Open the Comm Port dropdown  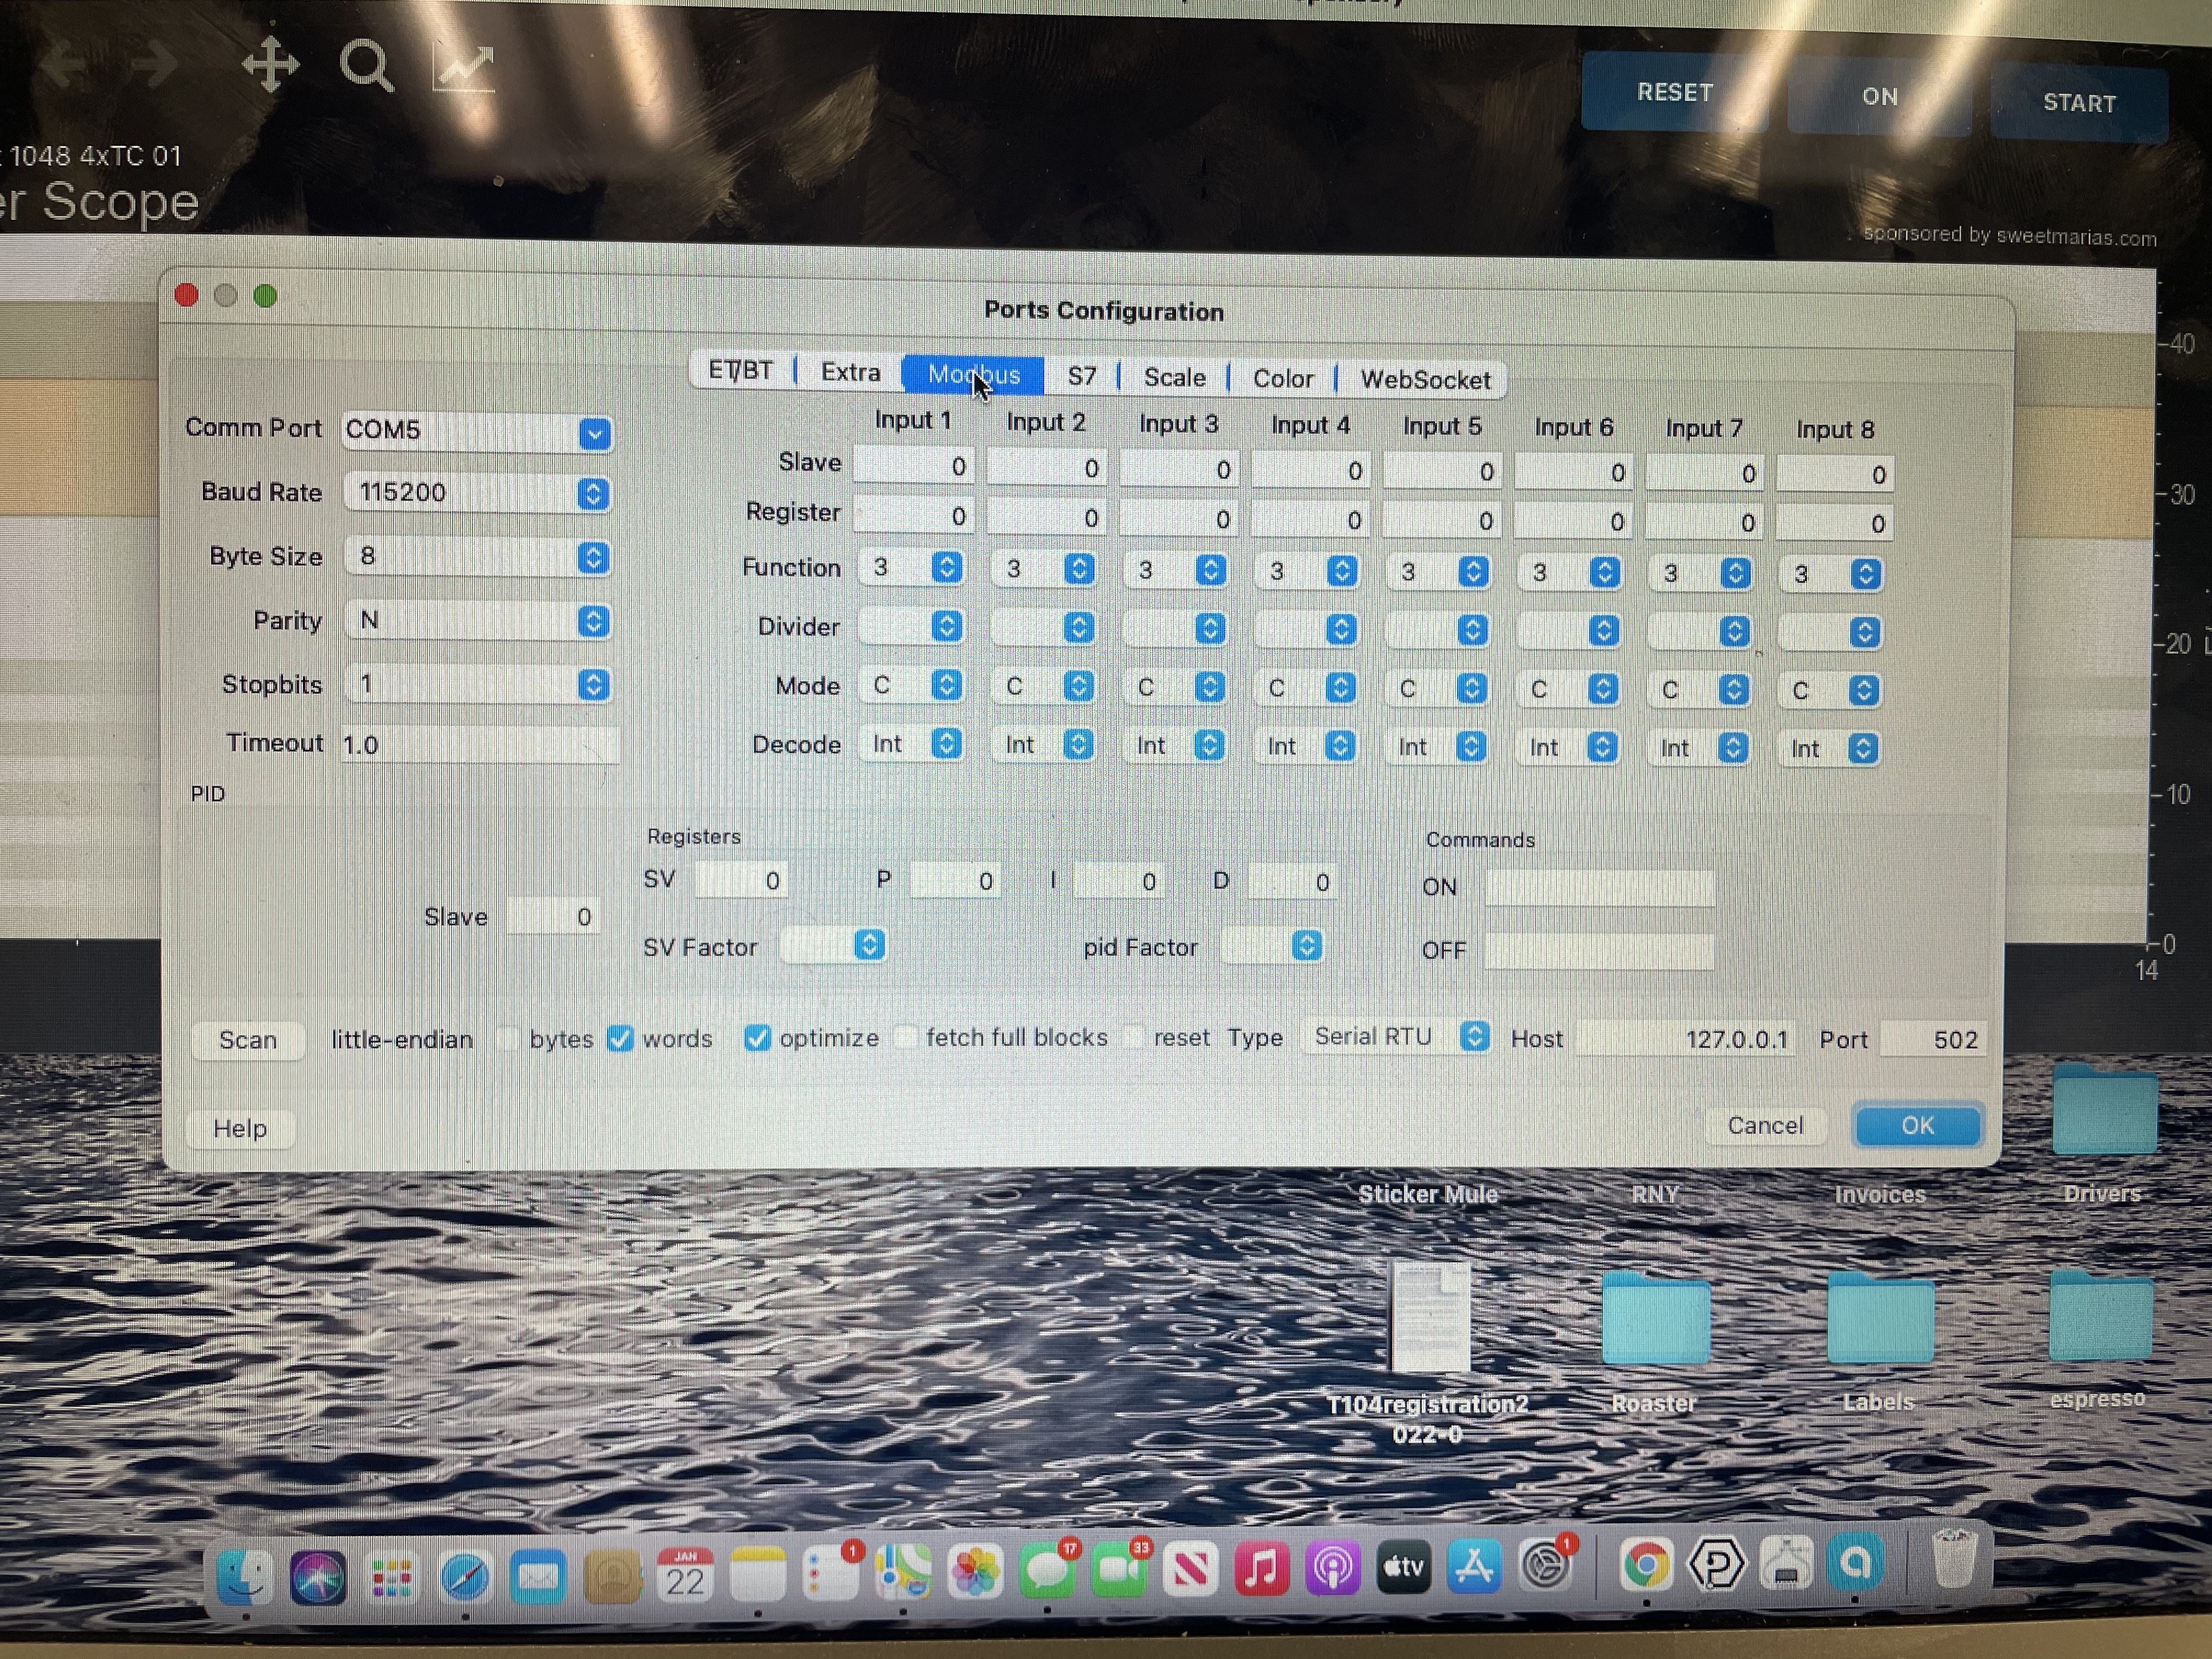pyautogui.click(x=594, y=434)
